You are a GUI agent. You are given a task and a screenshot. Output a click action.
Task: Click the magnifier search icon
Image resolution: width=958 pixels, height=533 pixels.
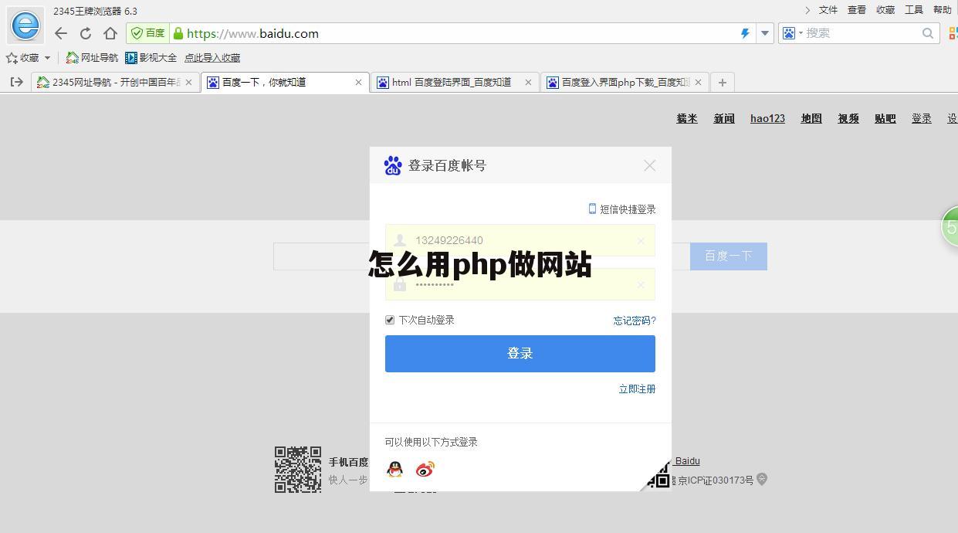click(928, 33)
